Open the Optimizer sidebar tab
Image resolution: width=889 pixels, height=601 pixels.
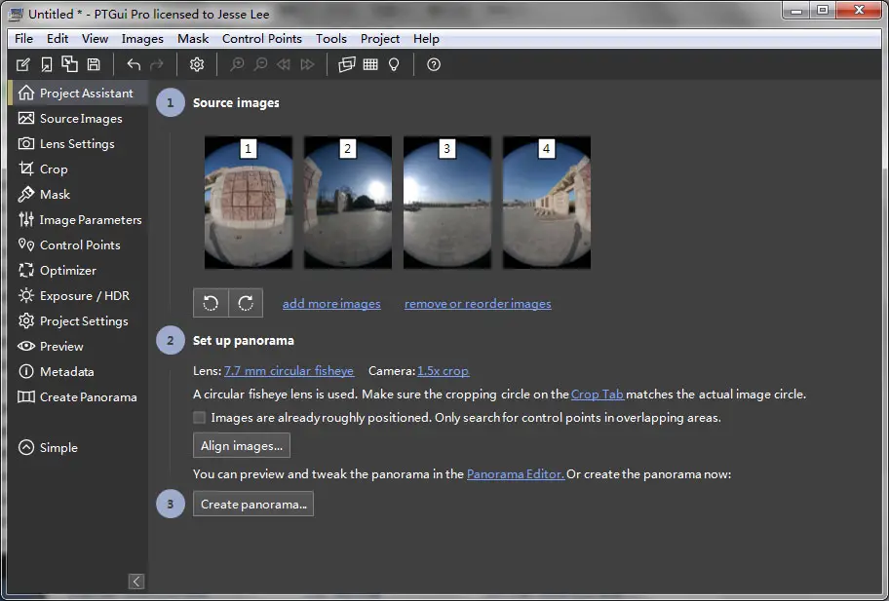[x=67, y=270]
